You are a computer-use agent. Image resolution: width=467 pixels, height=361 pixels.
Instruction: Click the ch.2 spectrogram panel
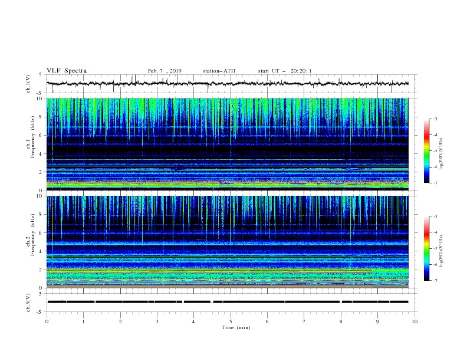pos(228,242)
